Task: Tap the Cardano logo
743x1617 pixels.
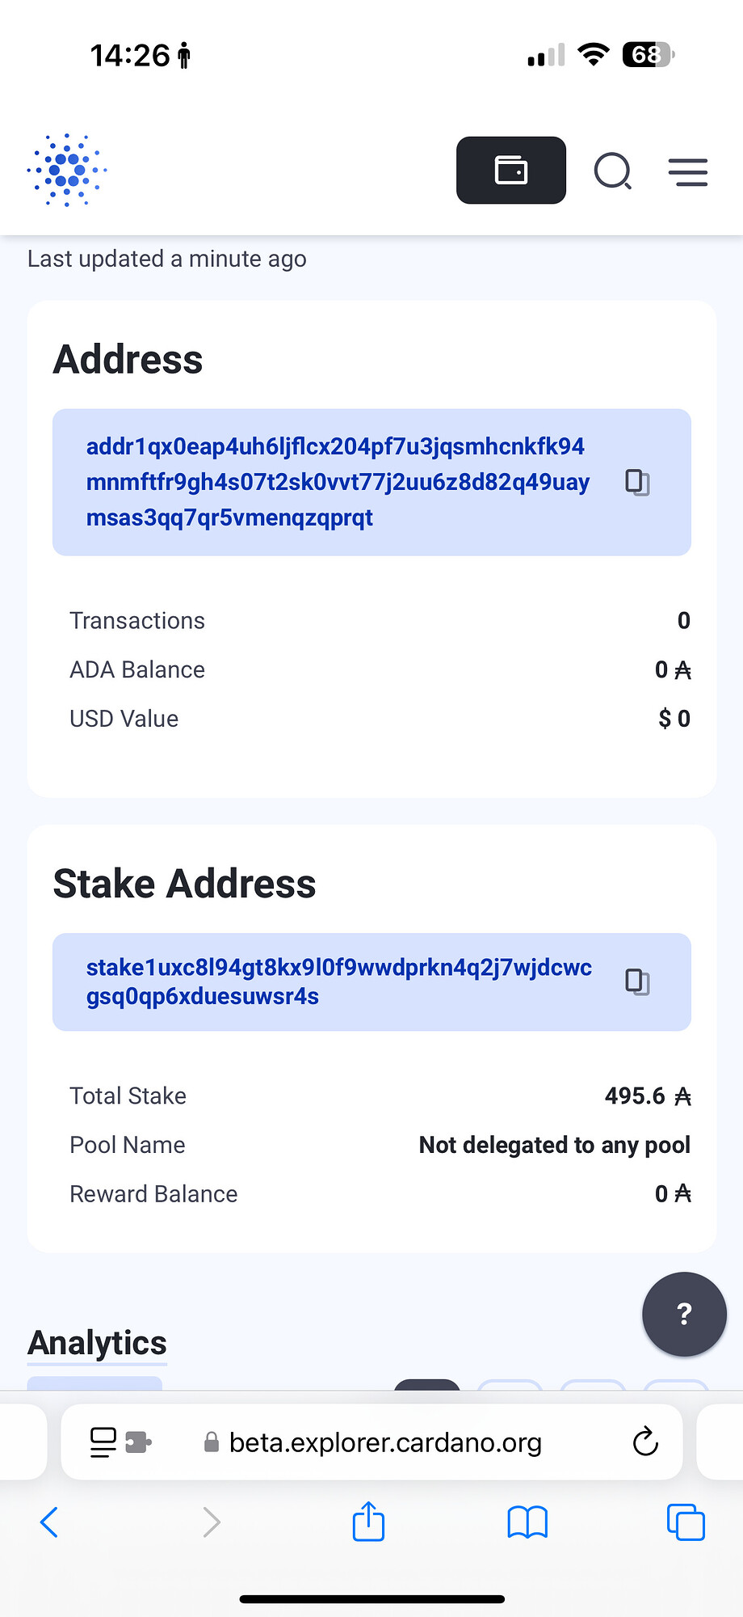Action: pyautogui.click(x=67, y=170)
